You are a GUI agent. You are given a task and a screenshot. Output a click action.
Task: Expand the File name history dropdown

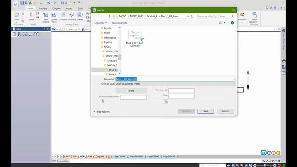(x=234, y=79)
